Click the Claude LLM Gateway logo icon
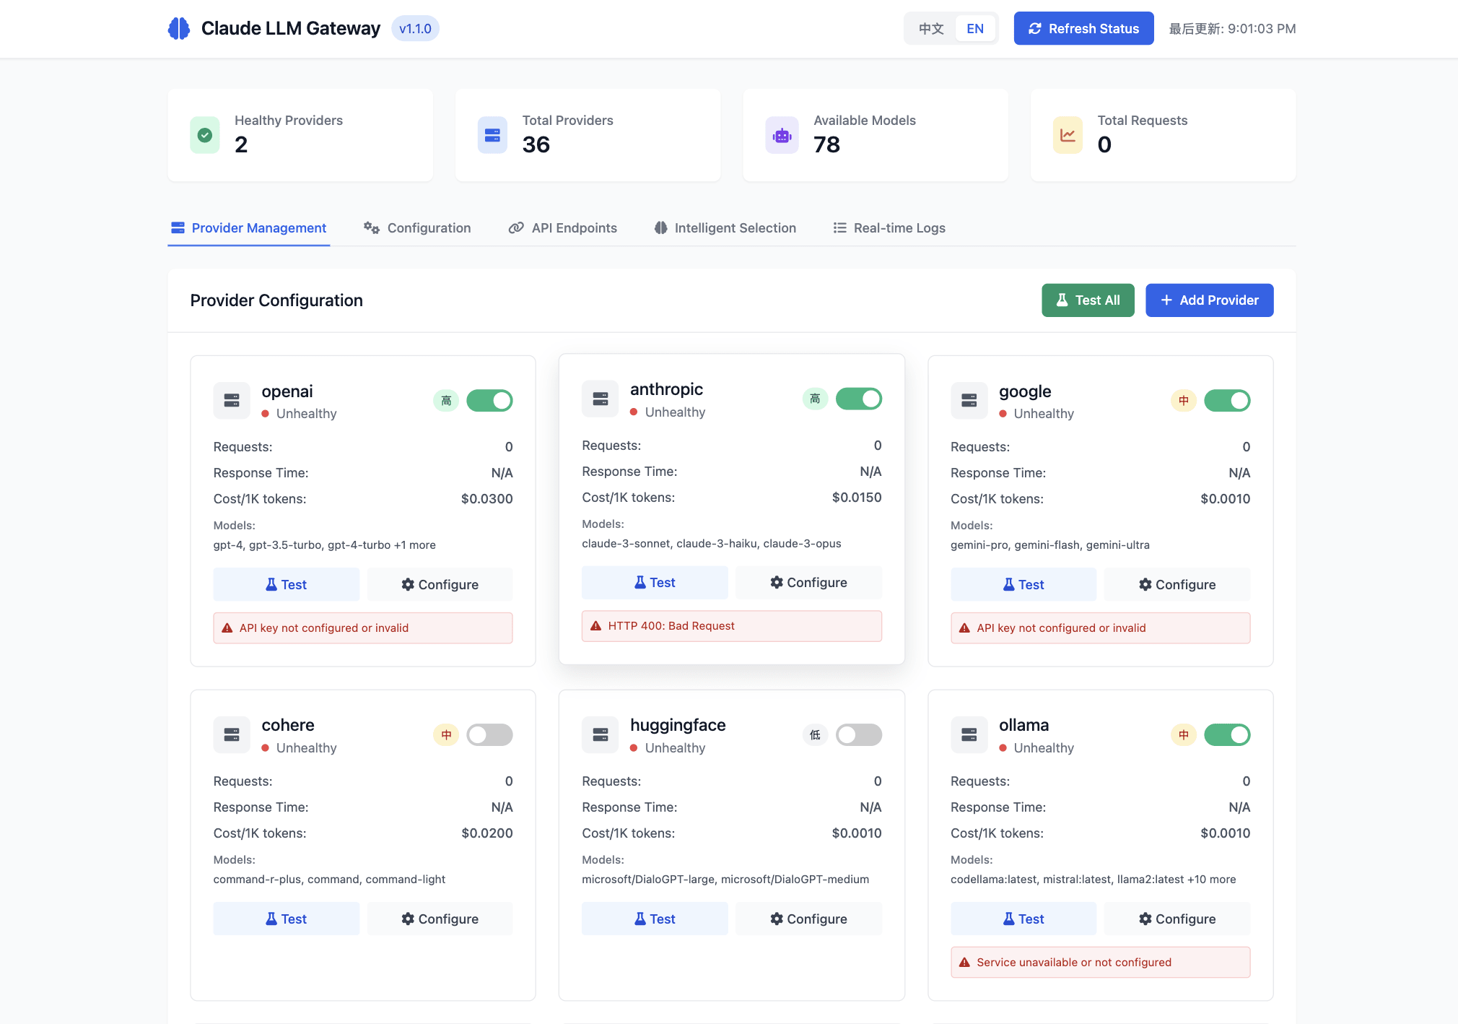The width and height of the screenshot is (1458, 1024). (178, 28)
